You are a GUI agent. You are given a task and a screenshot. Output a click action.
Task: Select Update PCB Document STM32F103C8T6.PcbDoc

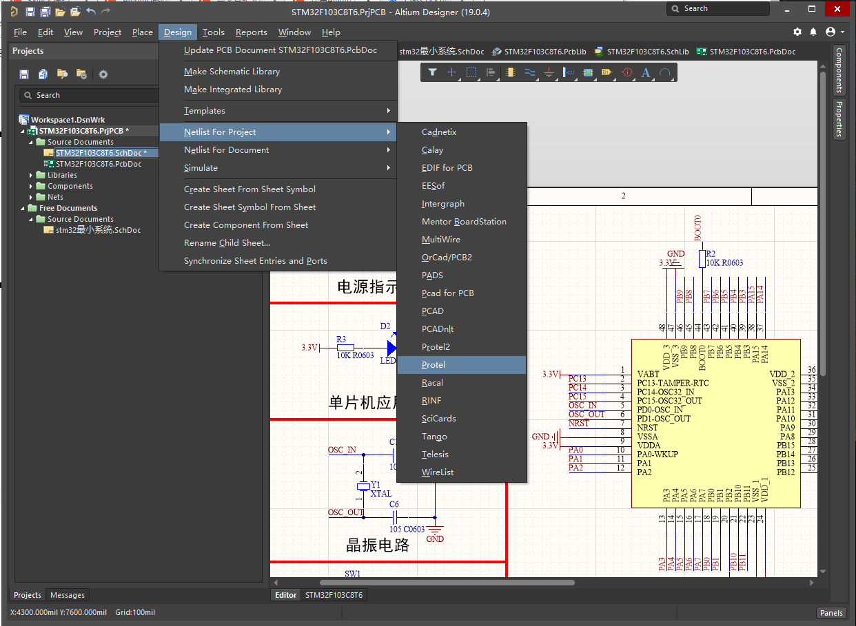[x=278, y=50]
